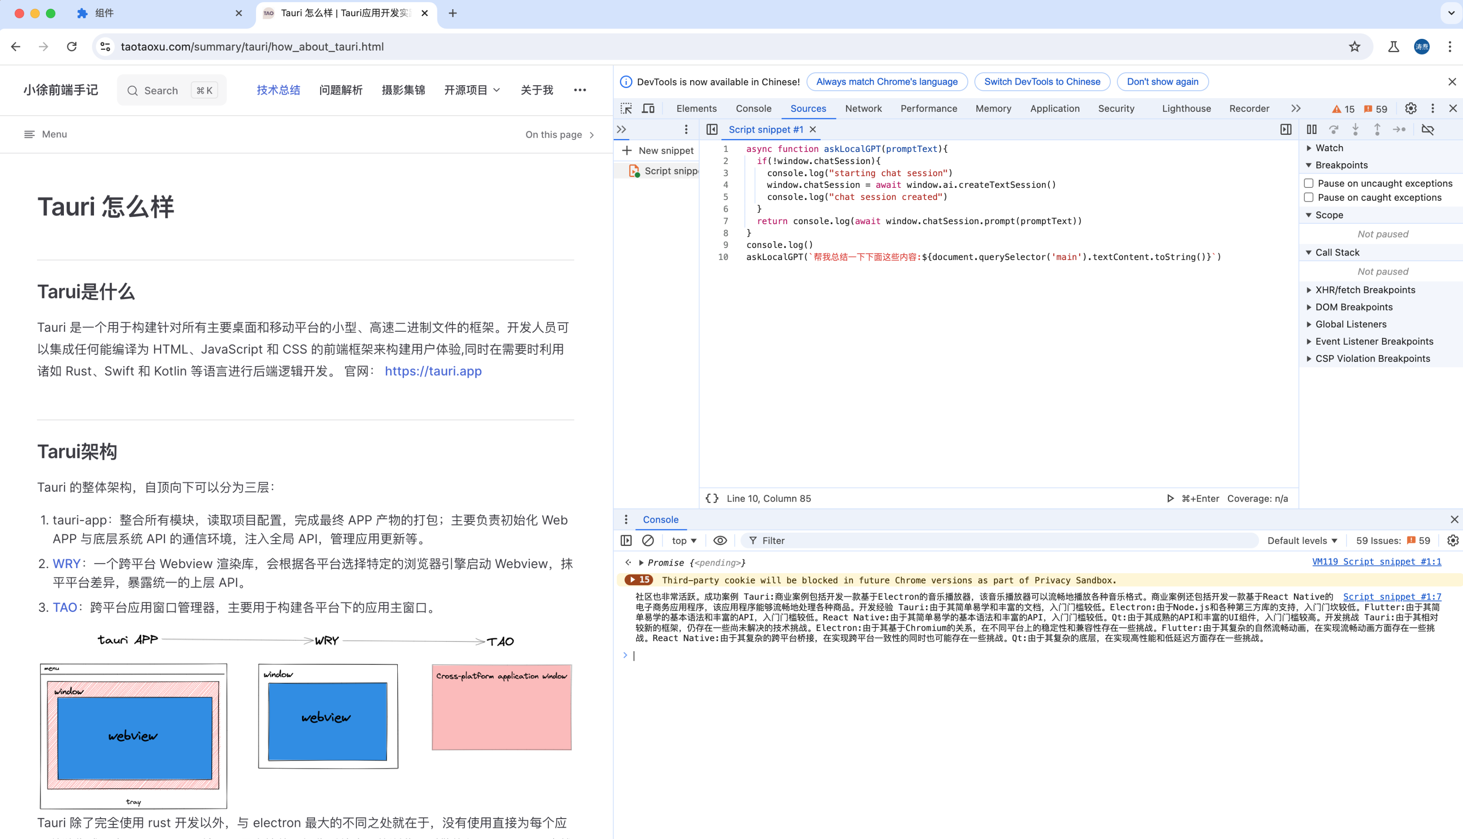Click Always match Chrome's language button

click(x=887, y=82)
